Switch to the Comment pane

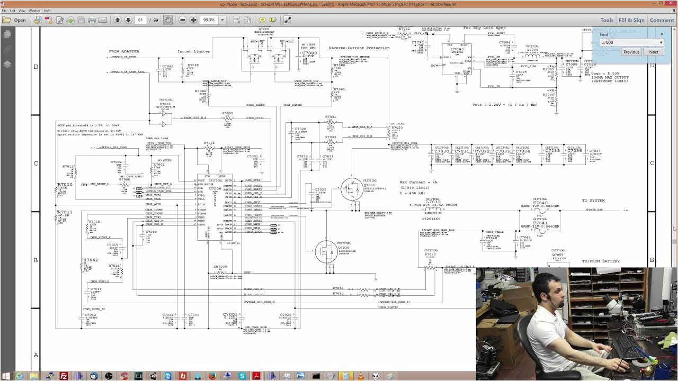pos(662,20)
